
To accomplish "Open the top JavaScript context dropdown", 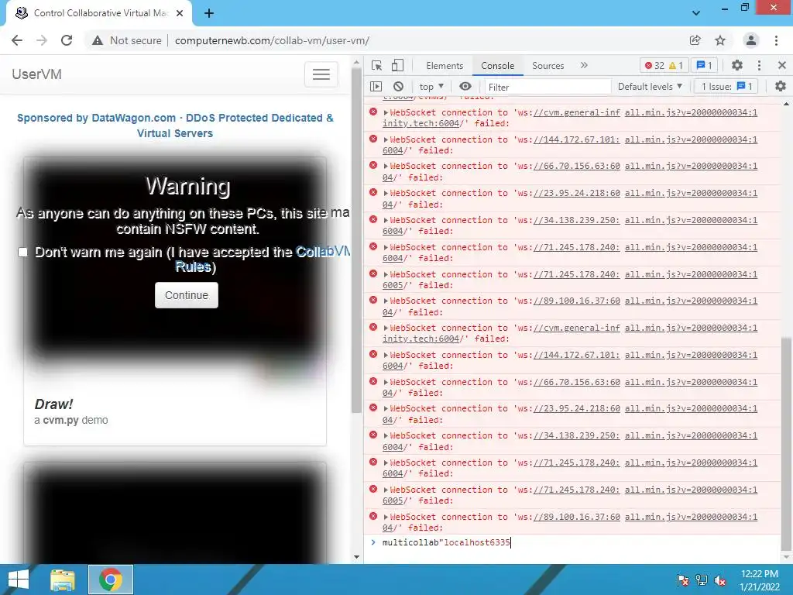I will click(431, 87).
